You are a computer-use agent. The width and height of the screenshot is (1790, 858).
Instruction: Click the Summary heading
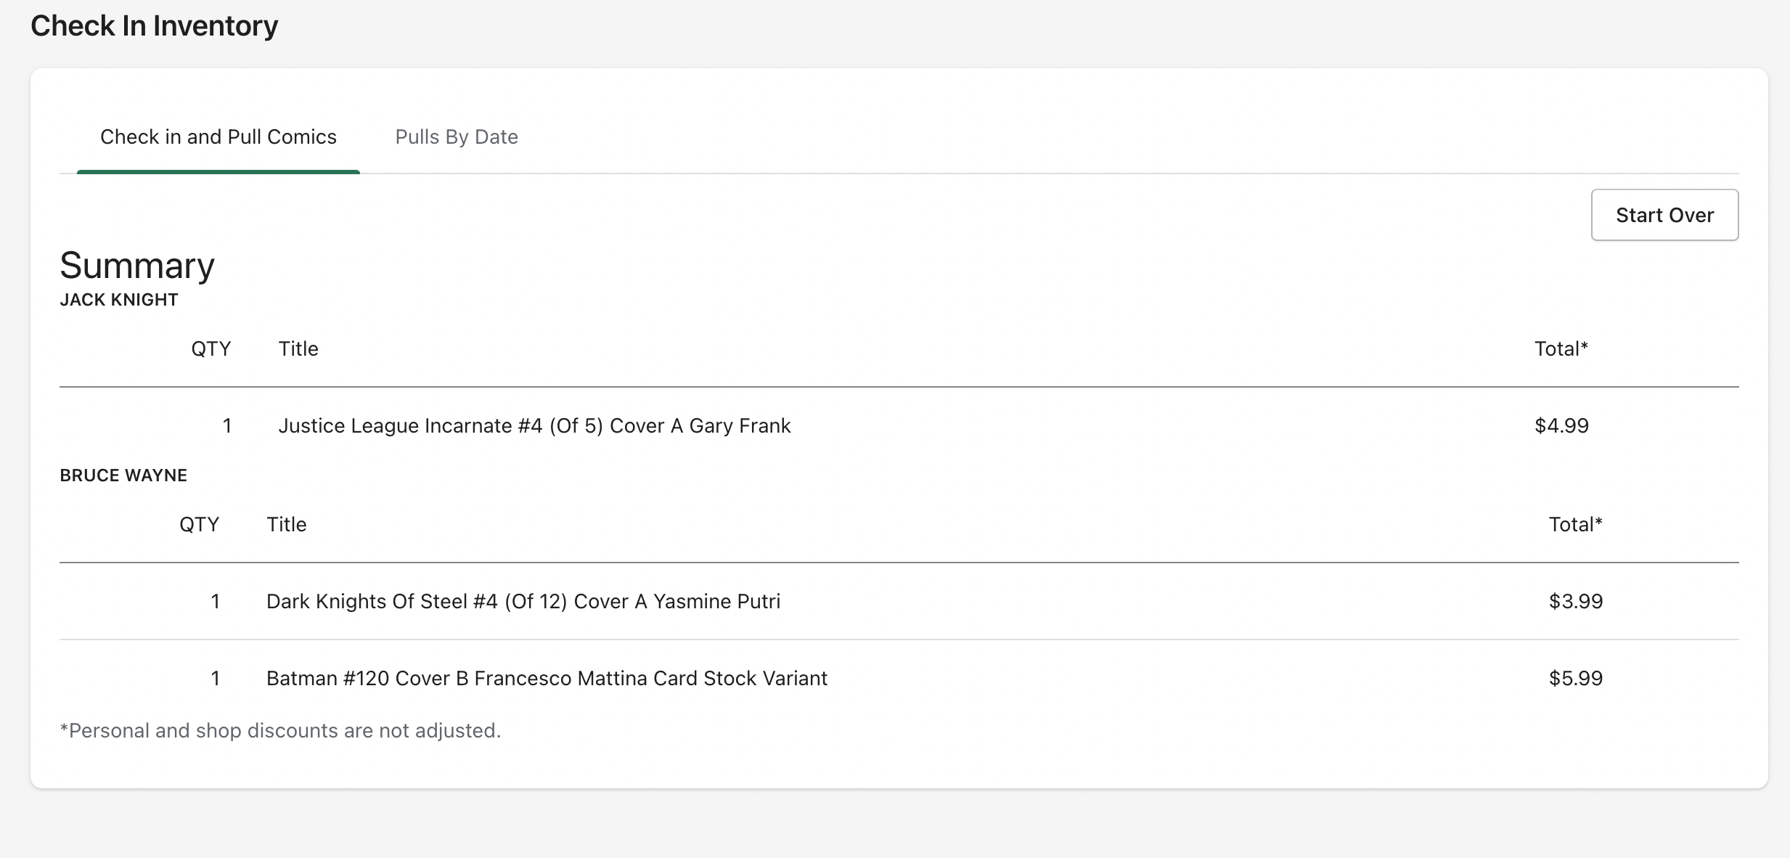pos(137,266)
